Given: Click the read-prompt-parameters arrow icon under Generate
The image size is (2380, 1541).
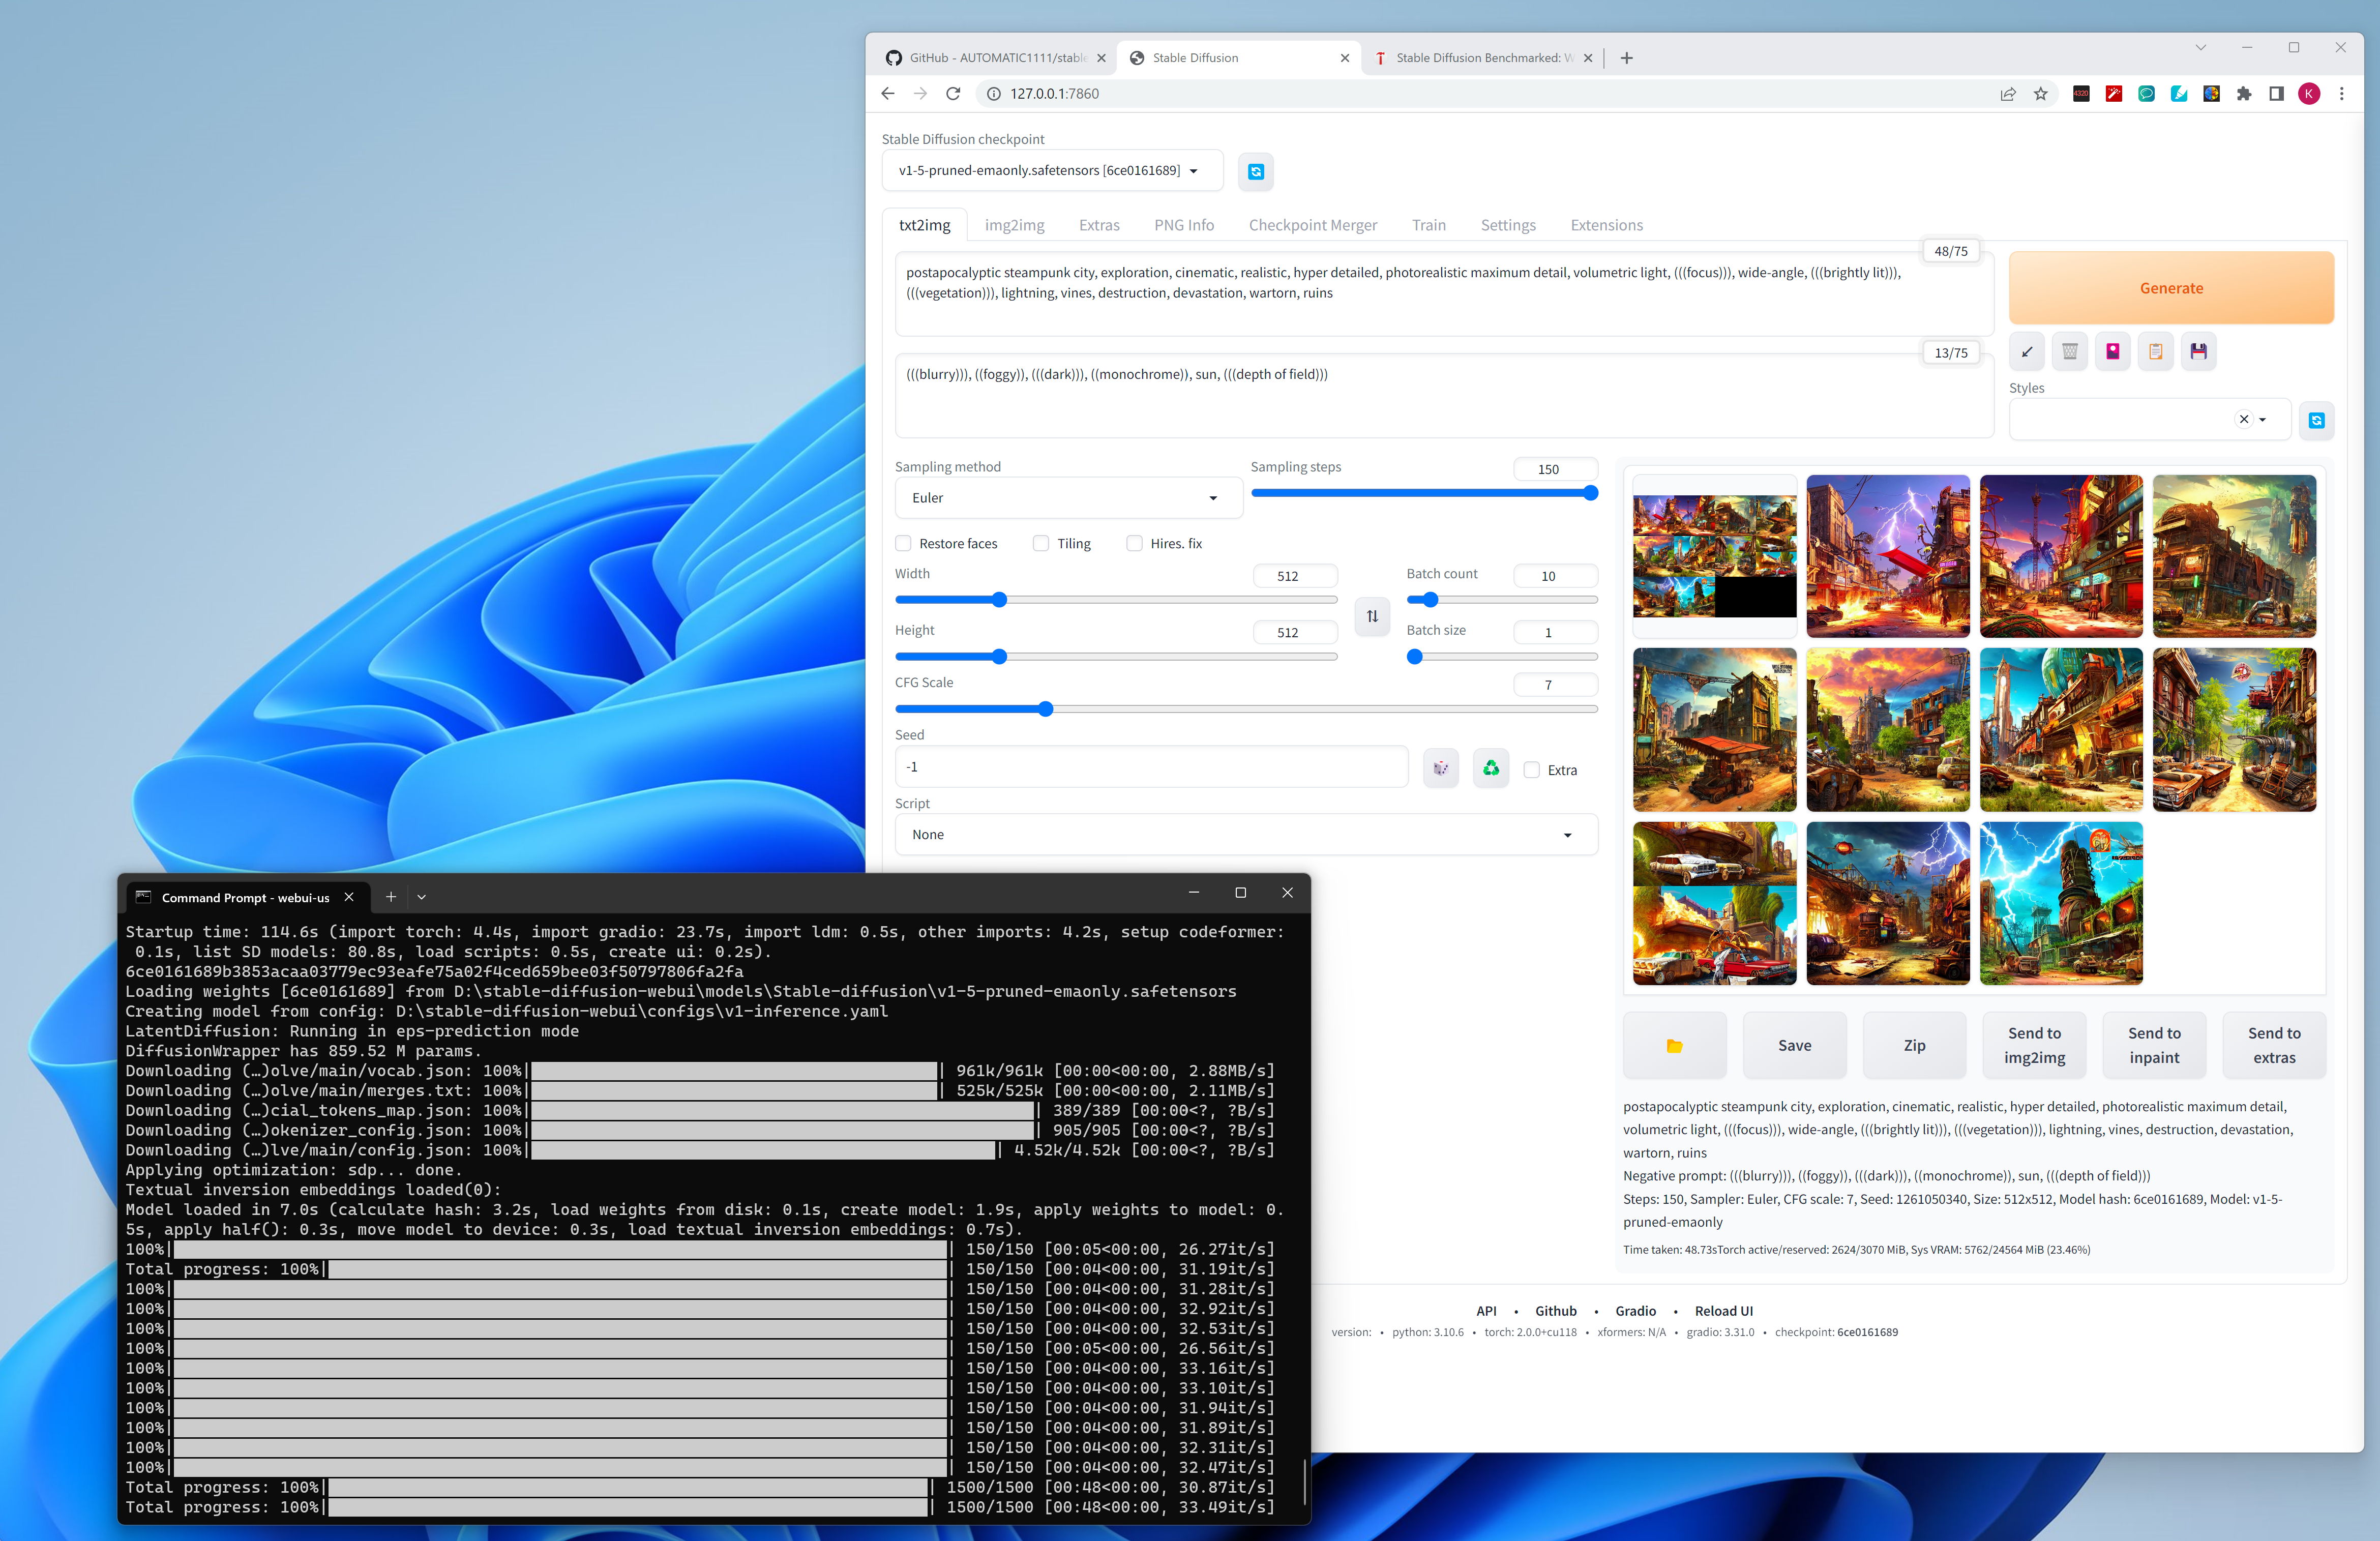Looking at the screenshot, I should click(2026, 352).
